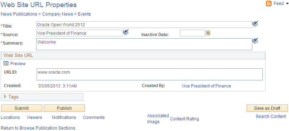
Task: Open the Inactive Date calendar picker
Action: [208, 33]
